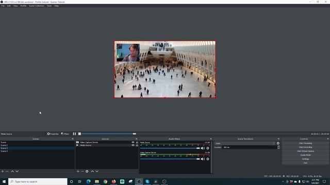Pop out the Controls dock
The image size is (330, 185).
328,139
